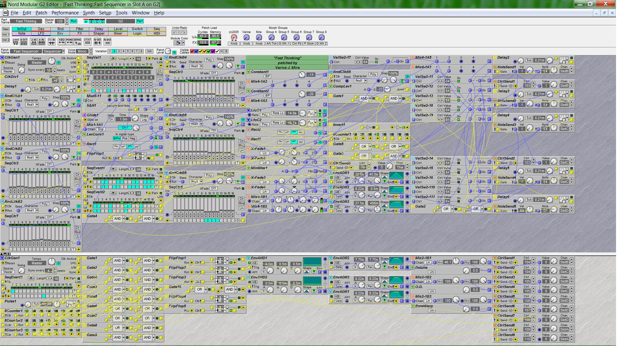Add the MONO key module
This screenshot has height=346, width=617.
tap(70, 41)
